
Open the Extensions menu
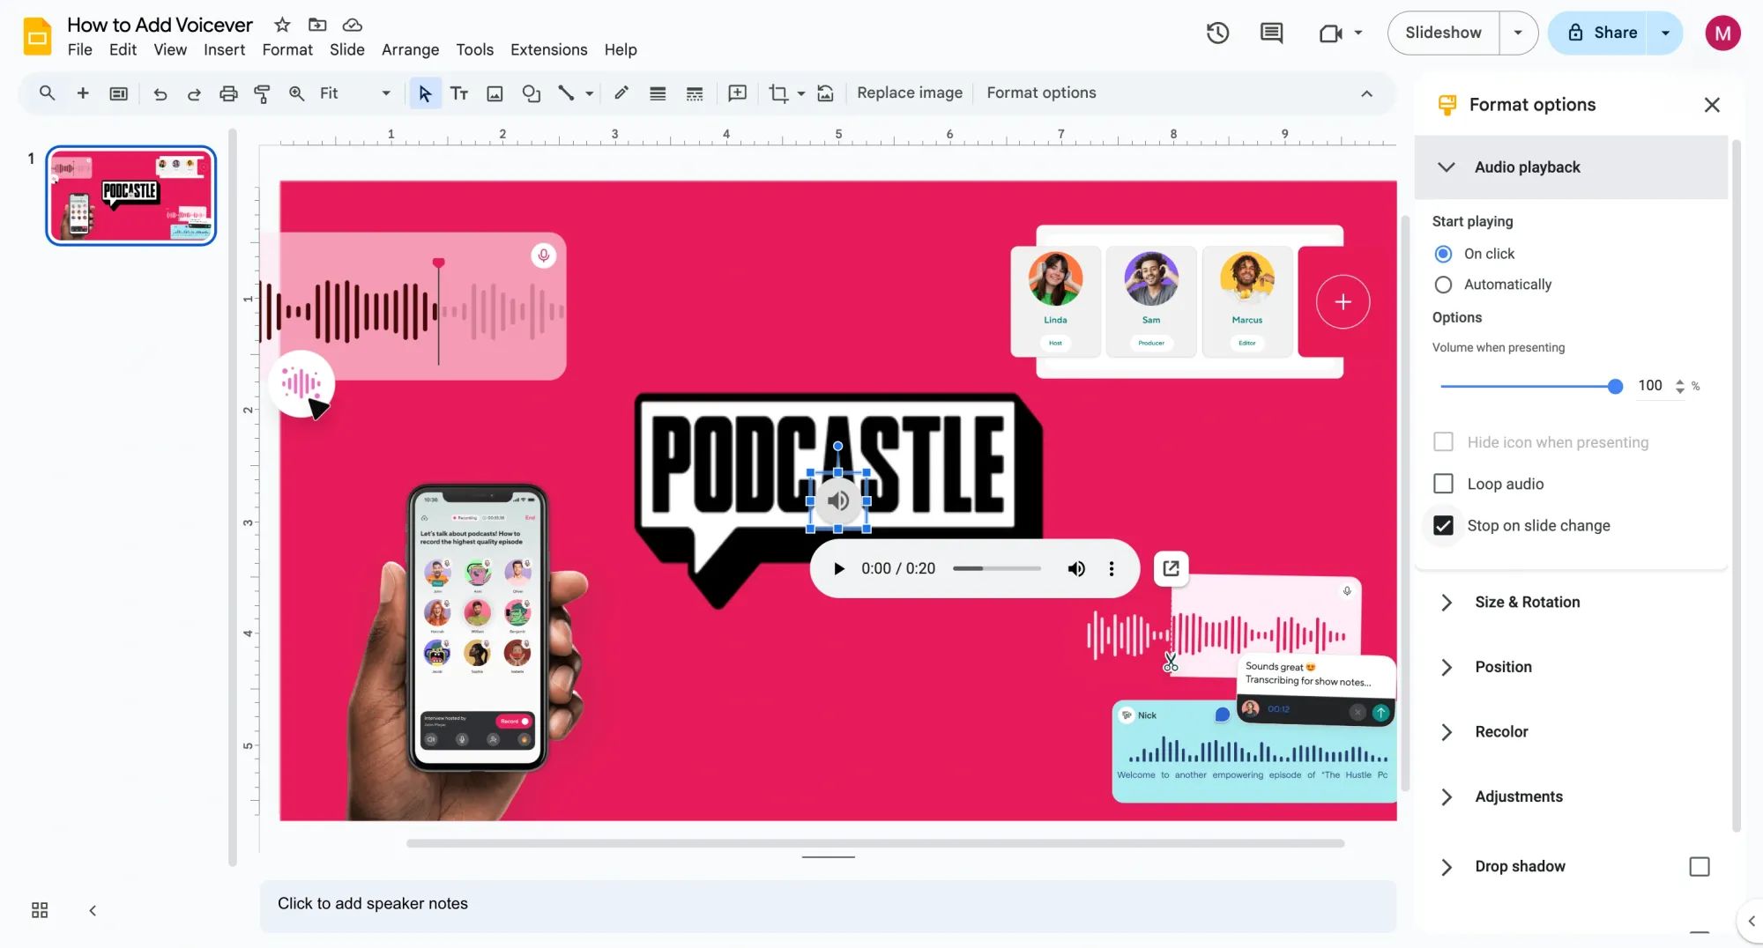tap(548, 49)
